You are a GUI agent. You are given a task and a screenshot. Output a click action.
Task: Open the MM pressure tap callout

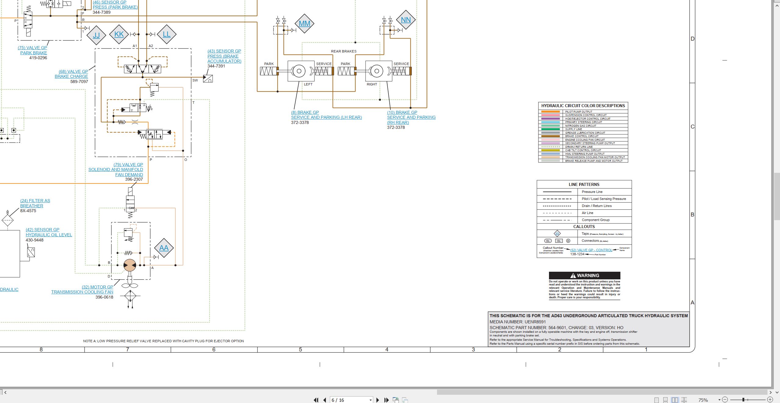(304, 24)
